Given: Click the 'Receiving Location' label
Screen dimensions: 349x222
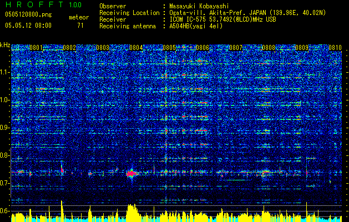Looking at the screenshot, I should [129, 13].
